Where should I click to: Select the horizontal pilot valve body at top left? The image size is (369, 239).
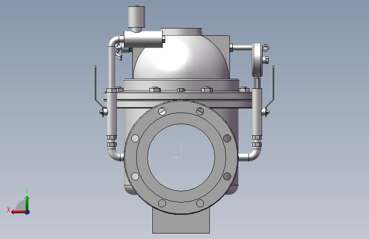143,40
